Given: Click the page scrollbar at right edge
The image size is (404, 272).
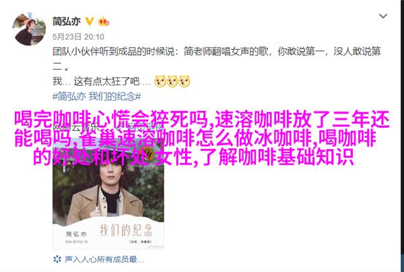Looking at the screenshot, I should tap(402, 136).
